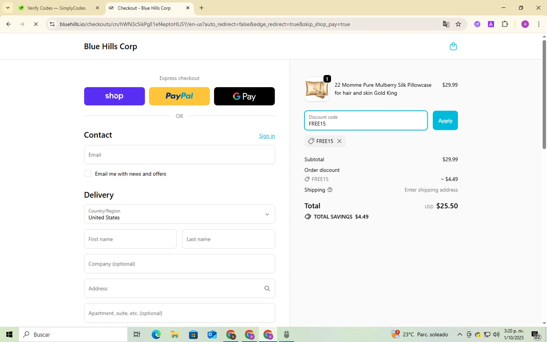This screenshot has height=342, width=547.
Task: Click the silk pillowcase product thumbnail
Action: (x=317, y=89)
